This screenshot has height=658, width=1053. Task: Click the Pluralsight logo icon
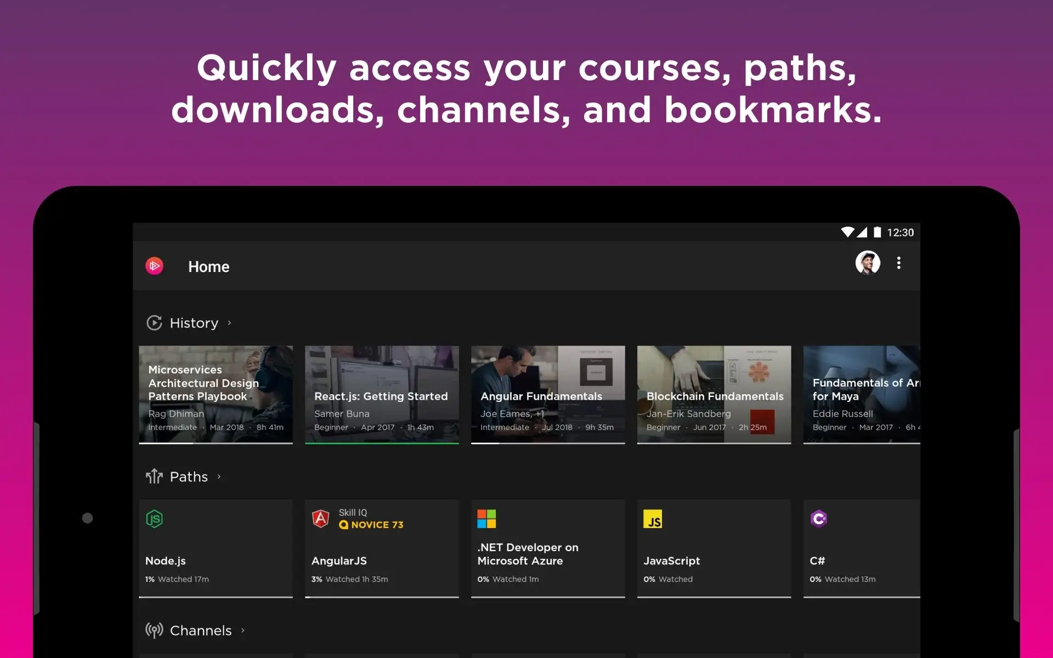click(x=155, y=266)
